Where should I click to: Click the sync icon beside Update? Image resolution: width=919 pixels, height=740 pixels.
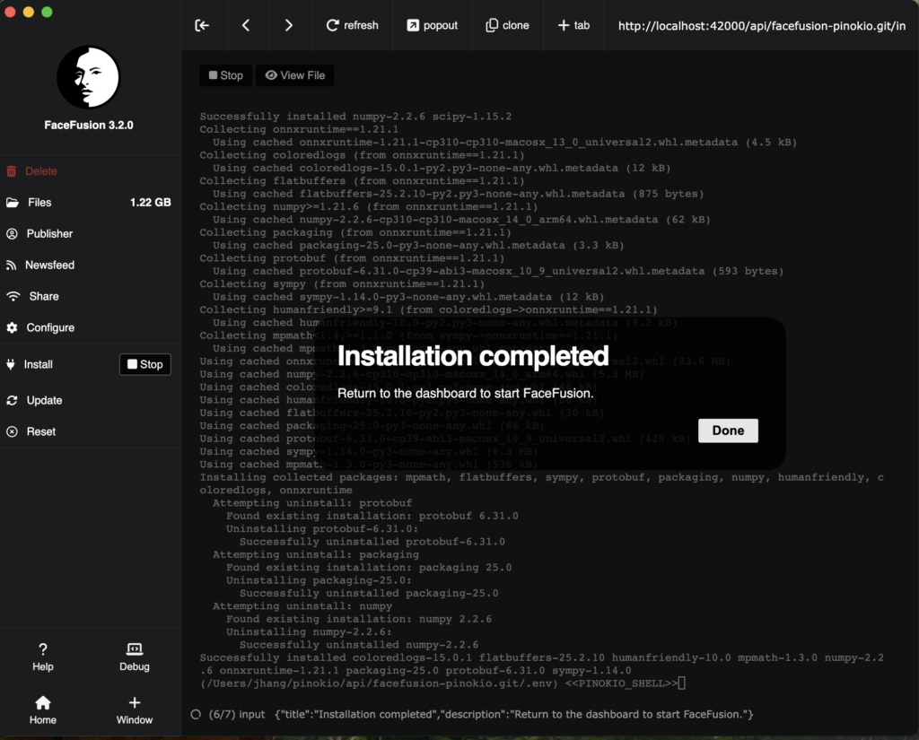pos(12,400)
